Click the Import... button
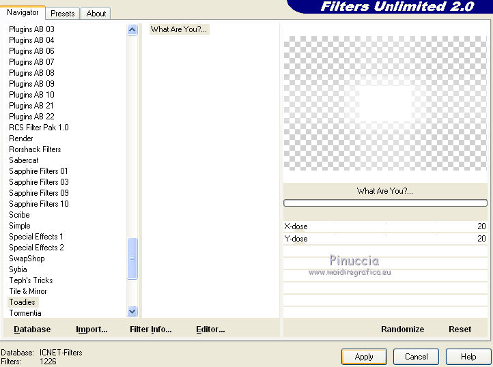The width and height of the screenshot is (493, 367). coord(91,329)
